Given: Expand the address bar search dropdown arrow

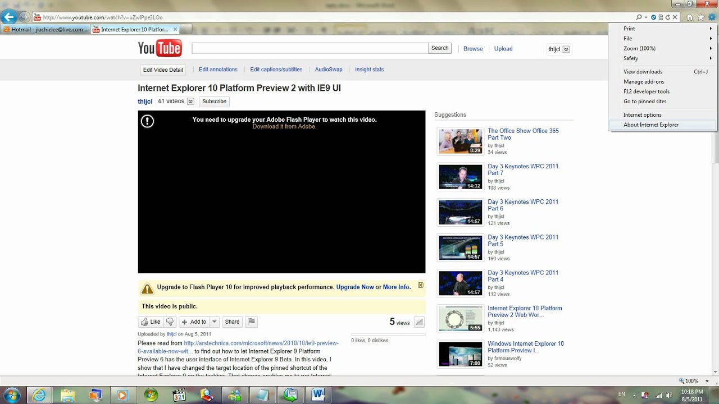Looking at the screenshot, I should [x=646, y=17].
